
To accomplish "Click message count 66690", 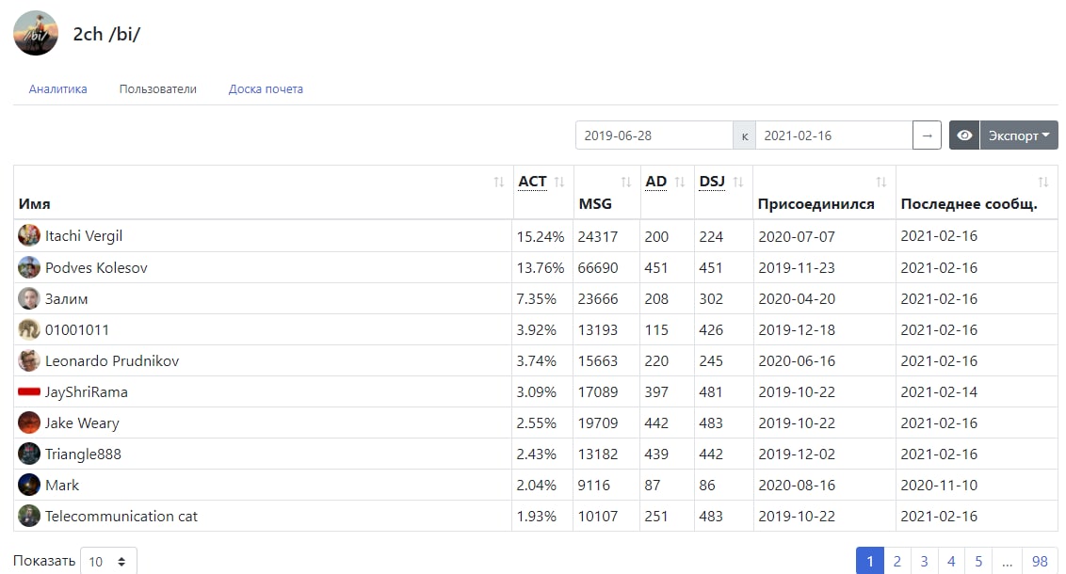I will tap(598, 267).
